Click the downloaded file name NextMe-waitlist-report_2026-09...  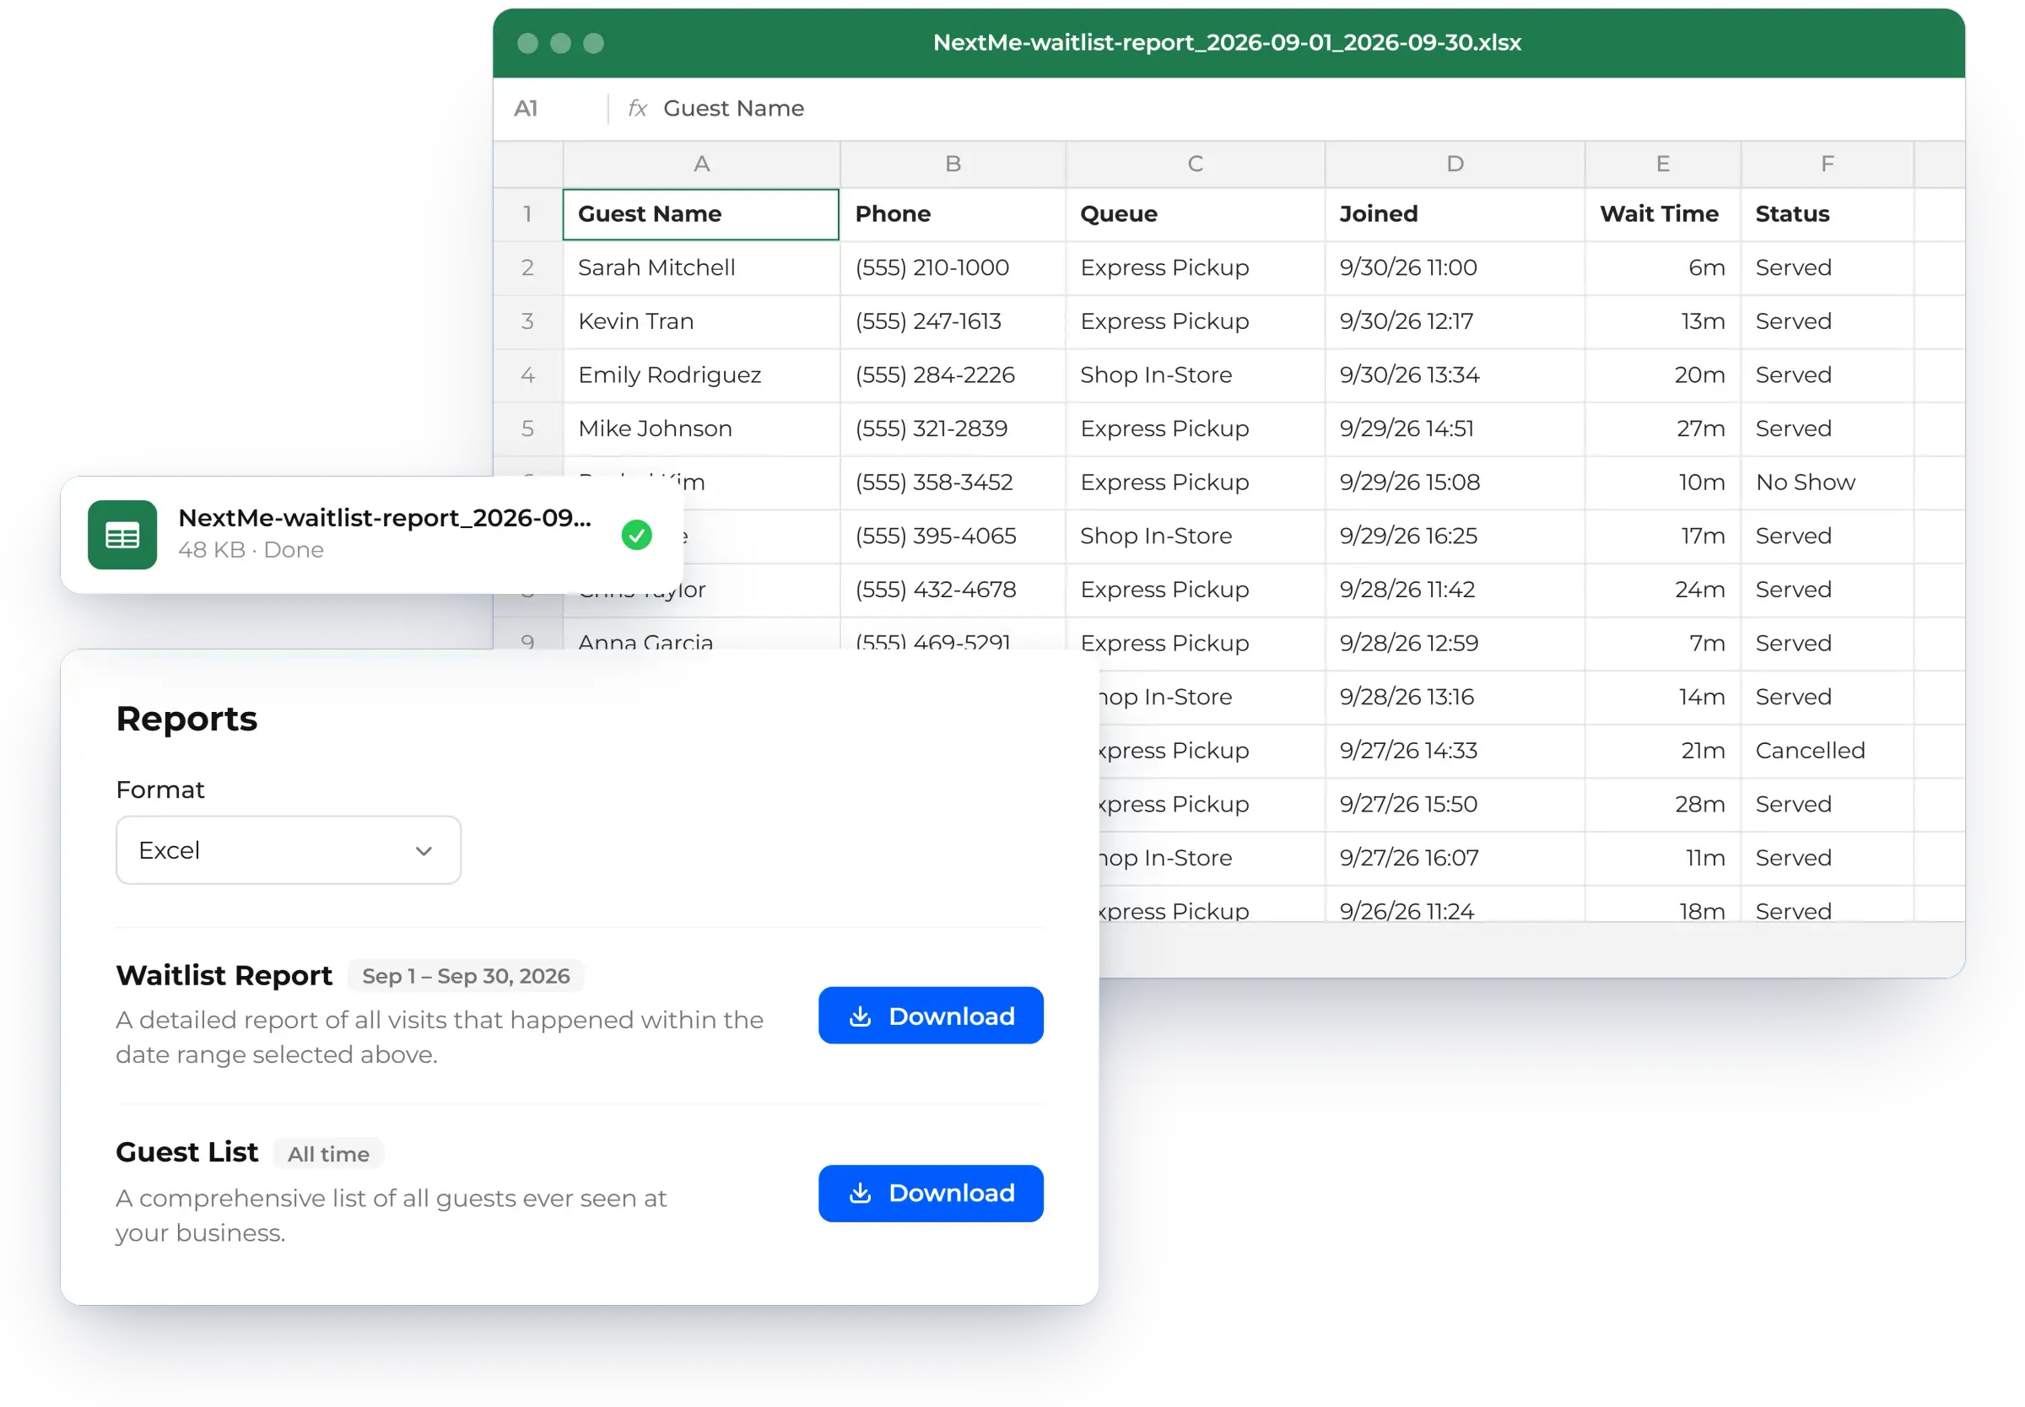click(385, 519)
